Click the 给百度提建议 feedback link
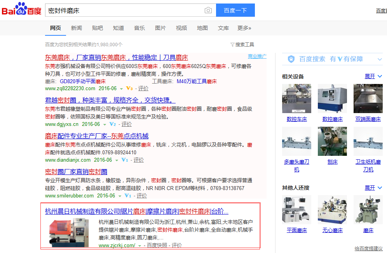 368,248
